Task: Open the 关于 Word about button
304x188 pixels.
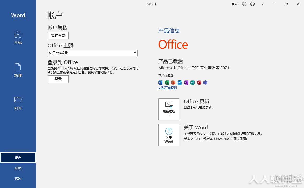Action: tap(169, 135)
